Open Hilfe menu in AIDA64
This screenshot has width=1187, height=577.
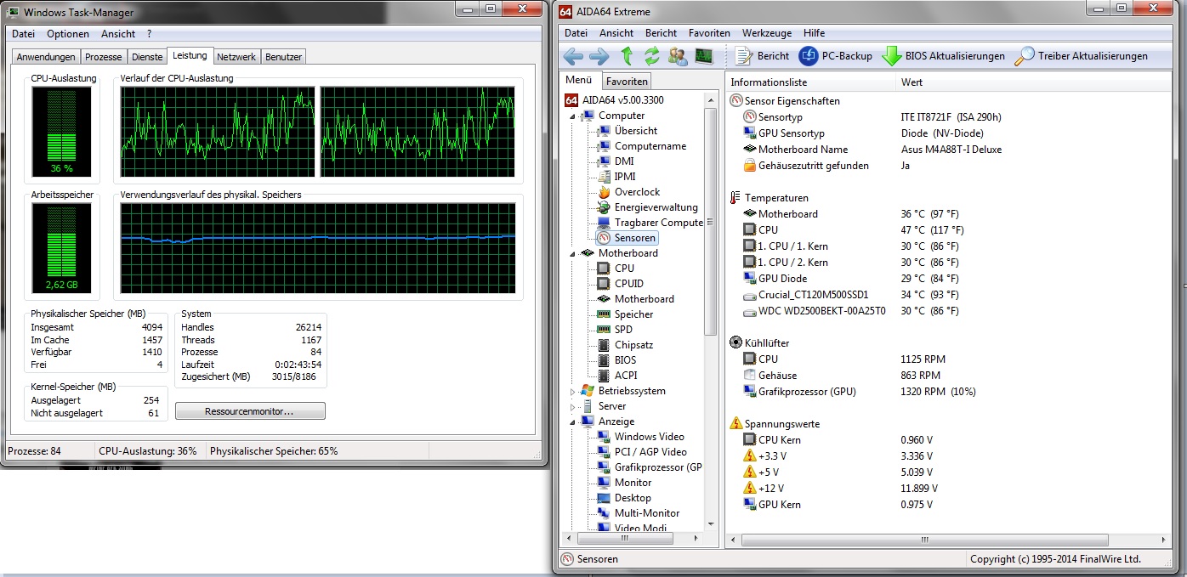point(814,33)
